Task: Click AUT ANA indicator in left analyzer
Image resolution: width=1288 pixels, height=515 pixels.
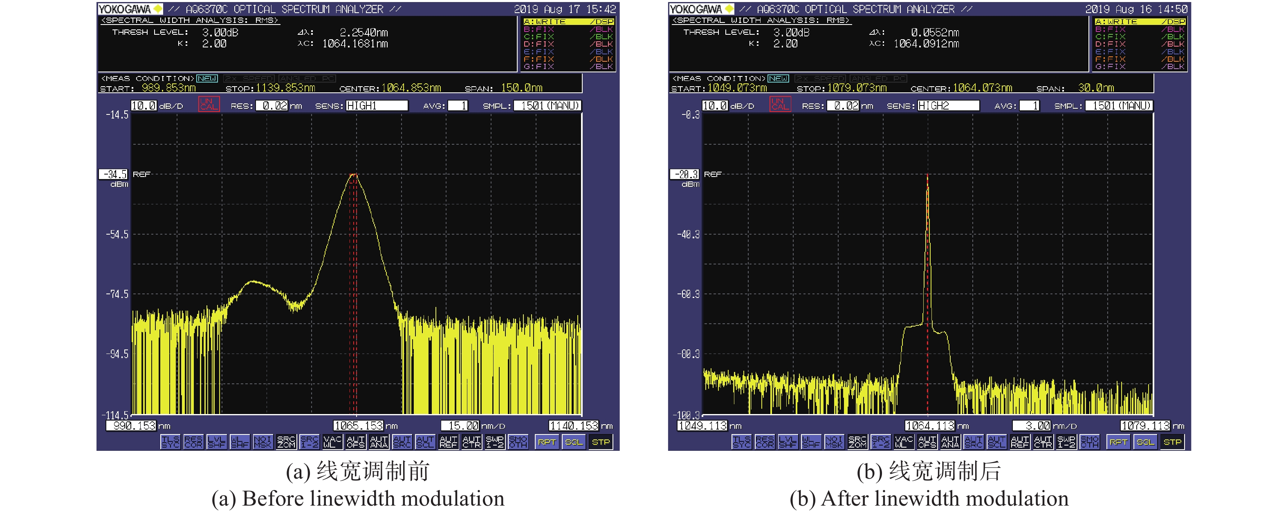Action: 379,442
